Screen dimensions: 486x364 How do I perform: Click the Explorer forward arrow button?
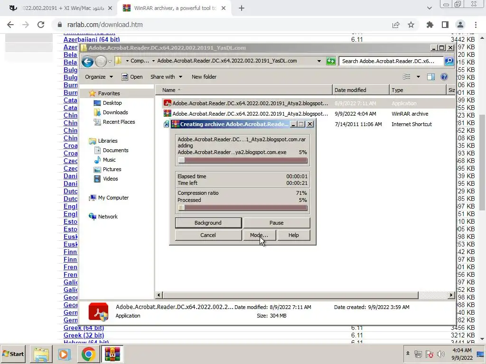point(101,61)
